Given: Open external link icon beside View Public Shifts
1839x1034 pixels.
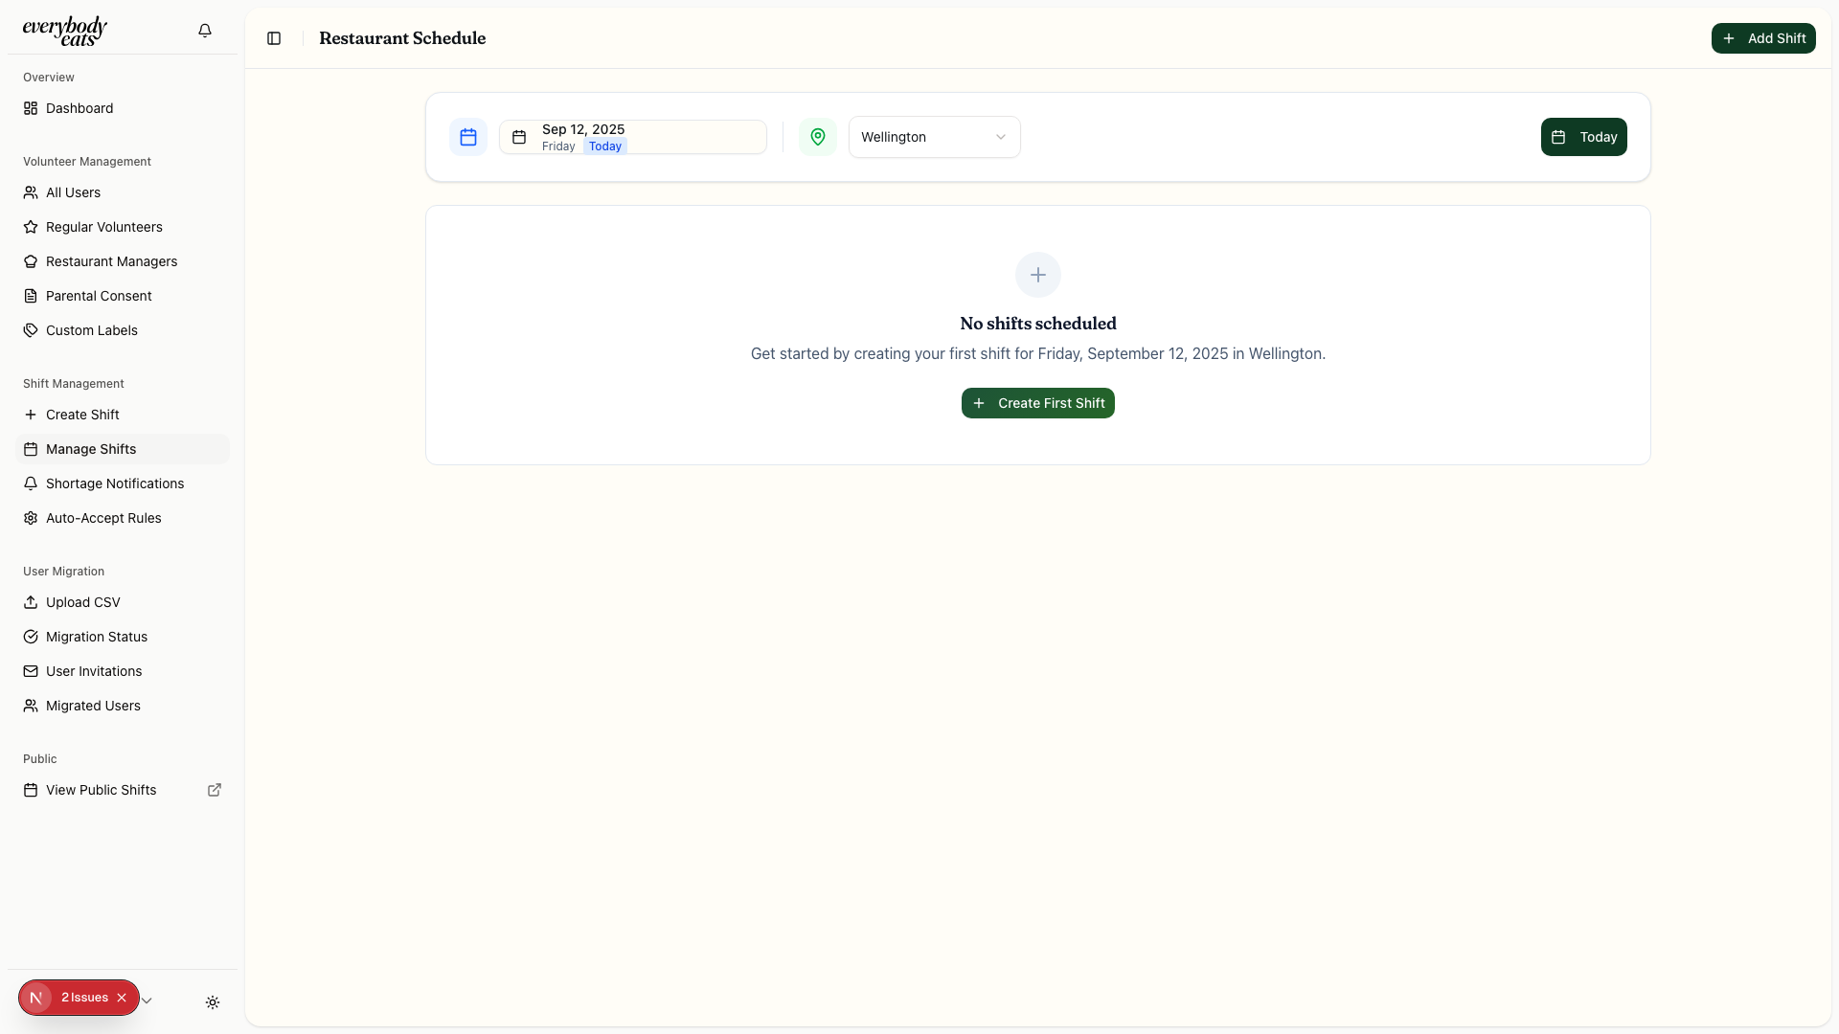Looking at the screenshot, I should 215,790.
